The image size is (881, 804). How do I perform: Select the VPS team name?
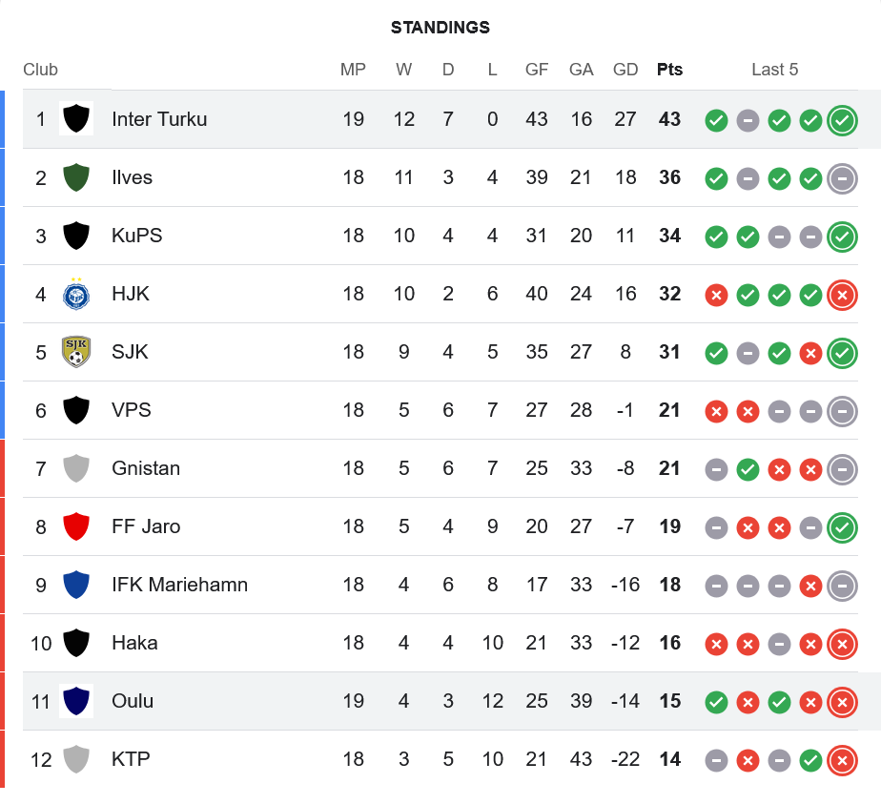[132, 410]
